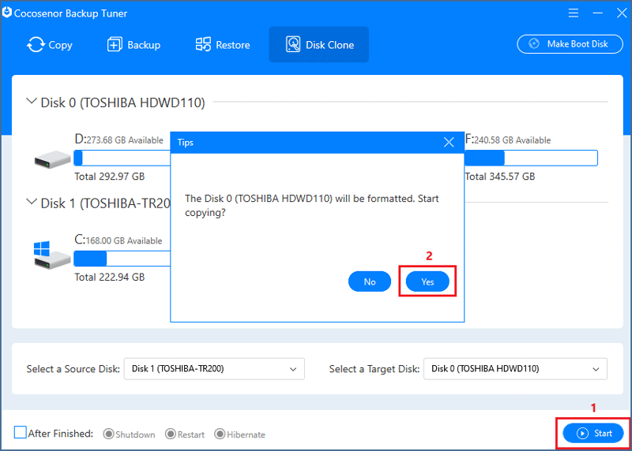The width and height of the screenshot is (632, 451).
Task: Click the F: drive usage bar
Action: (531, 158)
